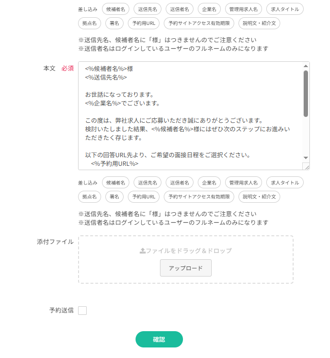Viewport: 330px width, 358px height.
Task: Click scrollbar up arrow in 本文 textarea
Action: click(306, 66)
